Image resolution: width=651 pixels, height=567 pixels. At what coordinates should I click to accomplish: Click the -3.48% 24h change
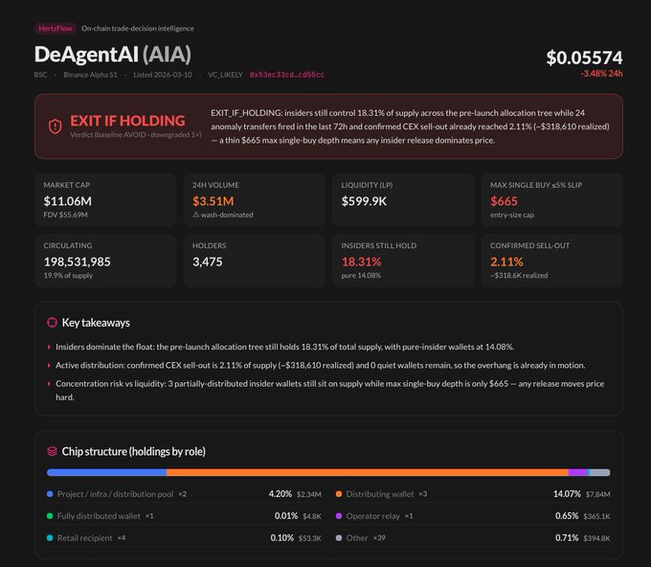[601, 74]
